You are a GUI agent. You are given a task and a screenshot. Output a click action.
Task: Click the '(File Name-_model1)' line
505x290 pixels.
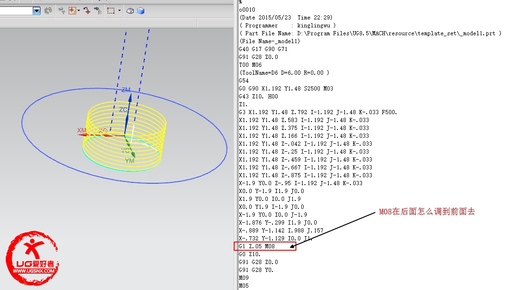[270, 41]
